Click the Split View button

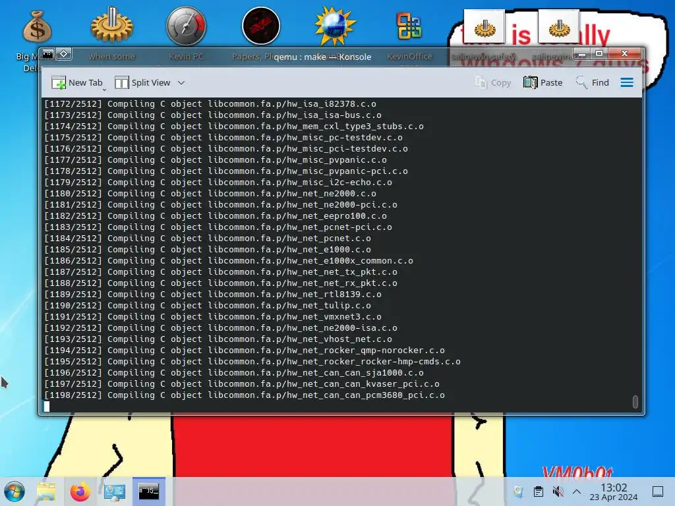[x=142, y=82]
